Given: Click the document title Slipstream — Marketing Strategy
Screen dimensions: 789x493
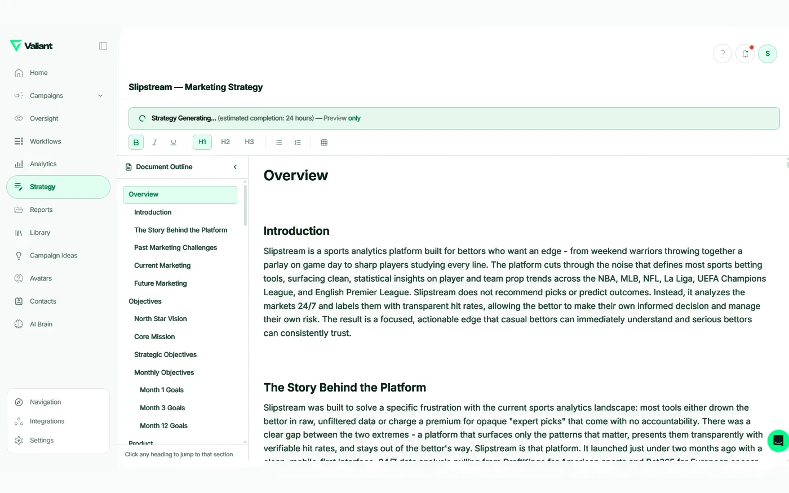Looking at the screenshot, I should point(196,87).
